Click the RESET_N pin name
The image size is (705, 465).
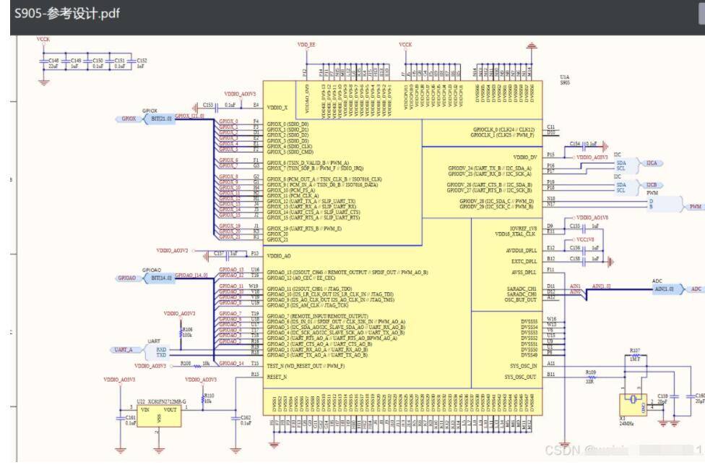277,377
